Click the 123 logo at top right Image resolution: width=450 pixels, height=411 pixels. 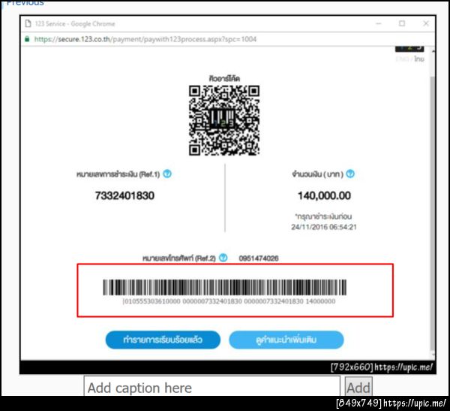pos(409,49)
